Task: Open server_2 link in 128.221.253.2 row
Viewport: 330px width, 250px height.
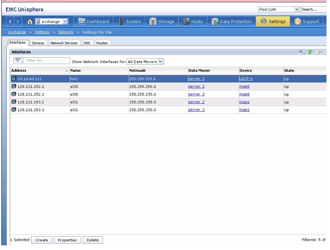Action: (196, 102)
